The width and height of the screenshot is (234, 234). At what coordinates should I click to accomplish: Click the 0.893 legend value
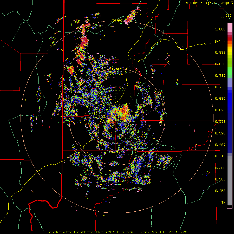(x=220, y=52)
